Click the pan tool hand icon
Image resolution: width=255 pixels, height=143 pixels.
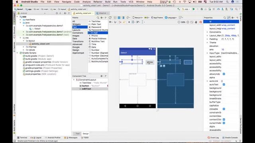click(196, 22)
